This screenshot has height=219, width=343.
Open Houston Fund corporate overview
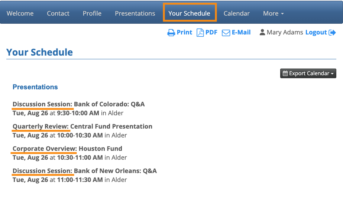coord(67,149)
